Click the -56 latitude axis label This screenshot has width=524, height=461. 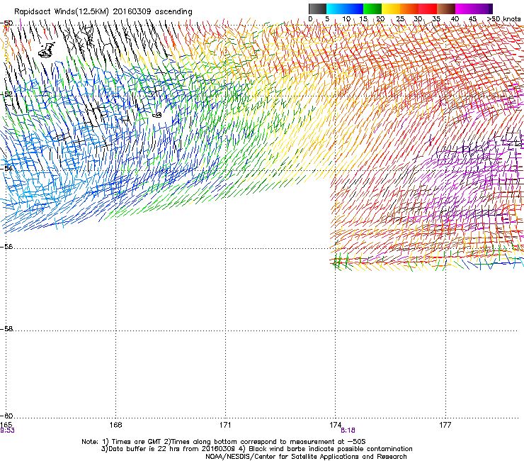[x=6, y=246]
